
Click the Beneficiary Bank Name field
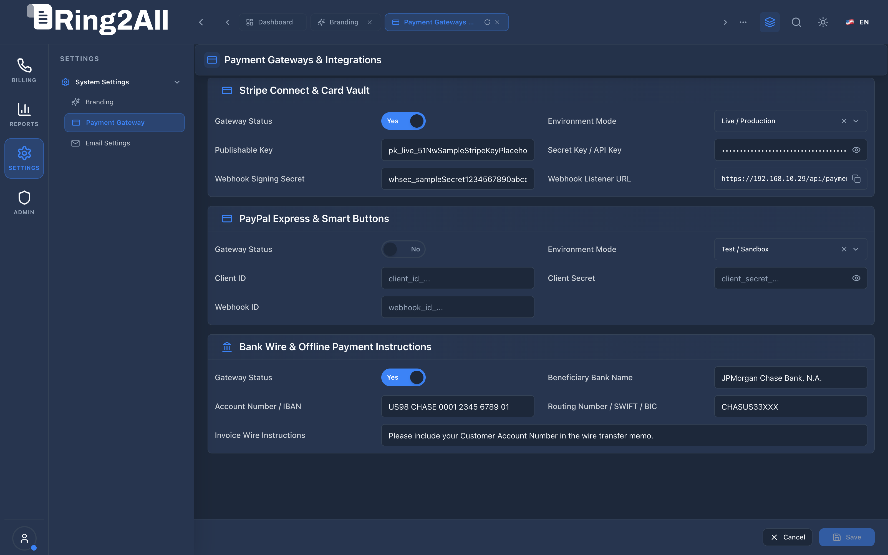tap(790, 377)
